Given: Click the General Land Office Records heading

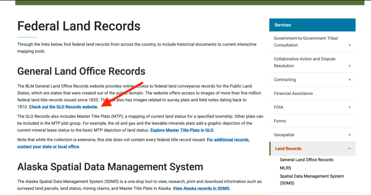Looking at the screenshot, I should pos(81,71).
